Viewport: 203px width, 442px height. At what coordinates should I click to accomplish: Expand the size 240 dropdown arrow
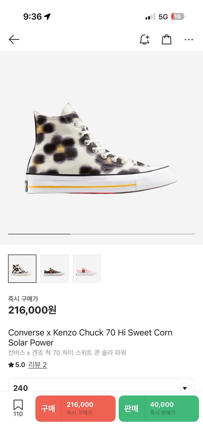pos(185,388)
